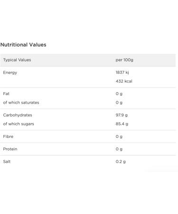Select the Salt row label

click(7, 162)
